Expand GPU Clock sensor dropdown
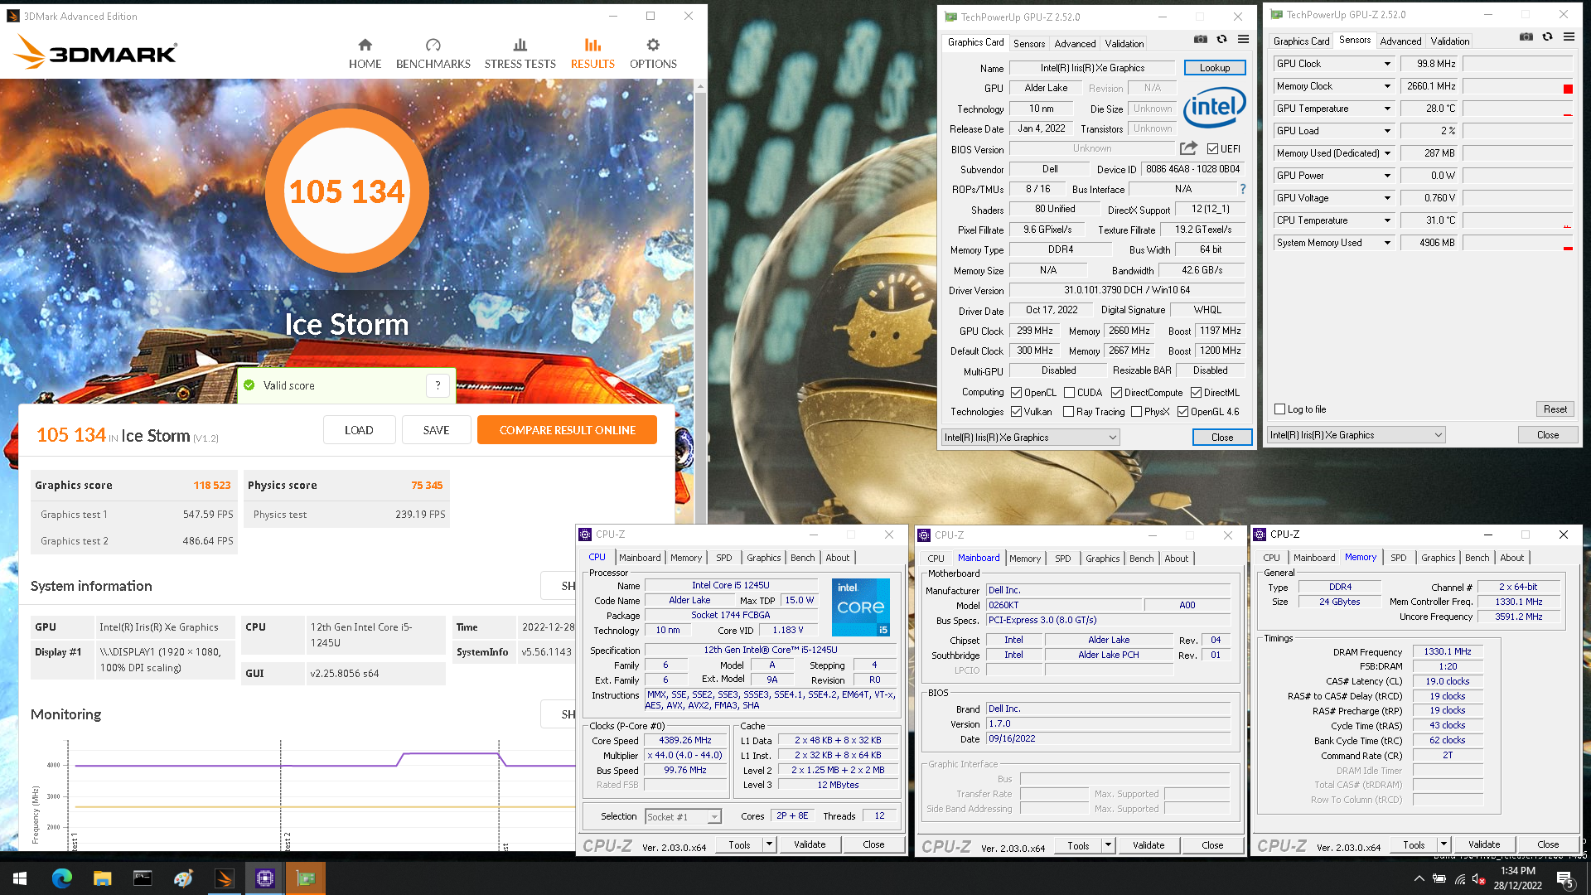 click(1386, 64)
